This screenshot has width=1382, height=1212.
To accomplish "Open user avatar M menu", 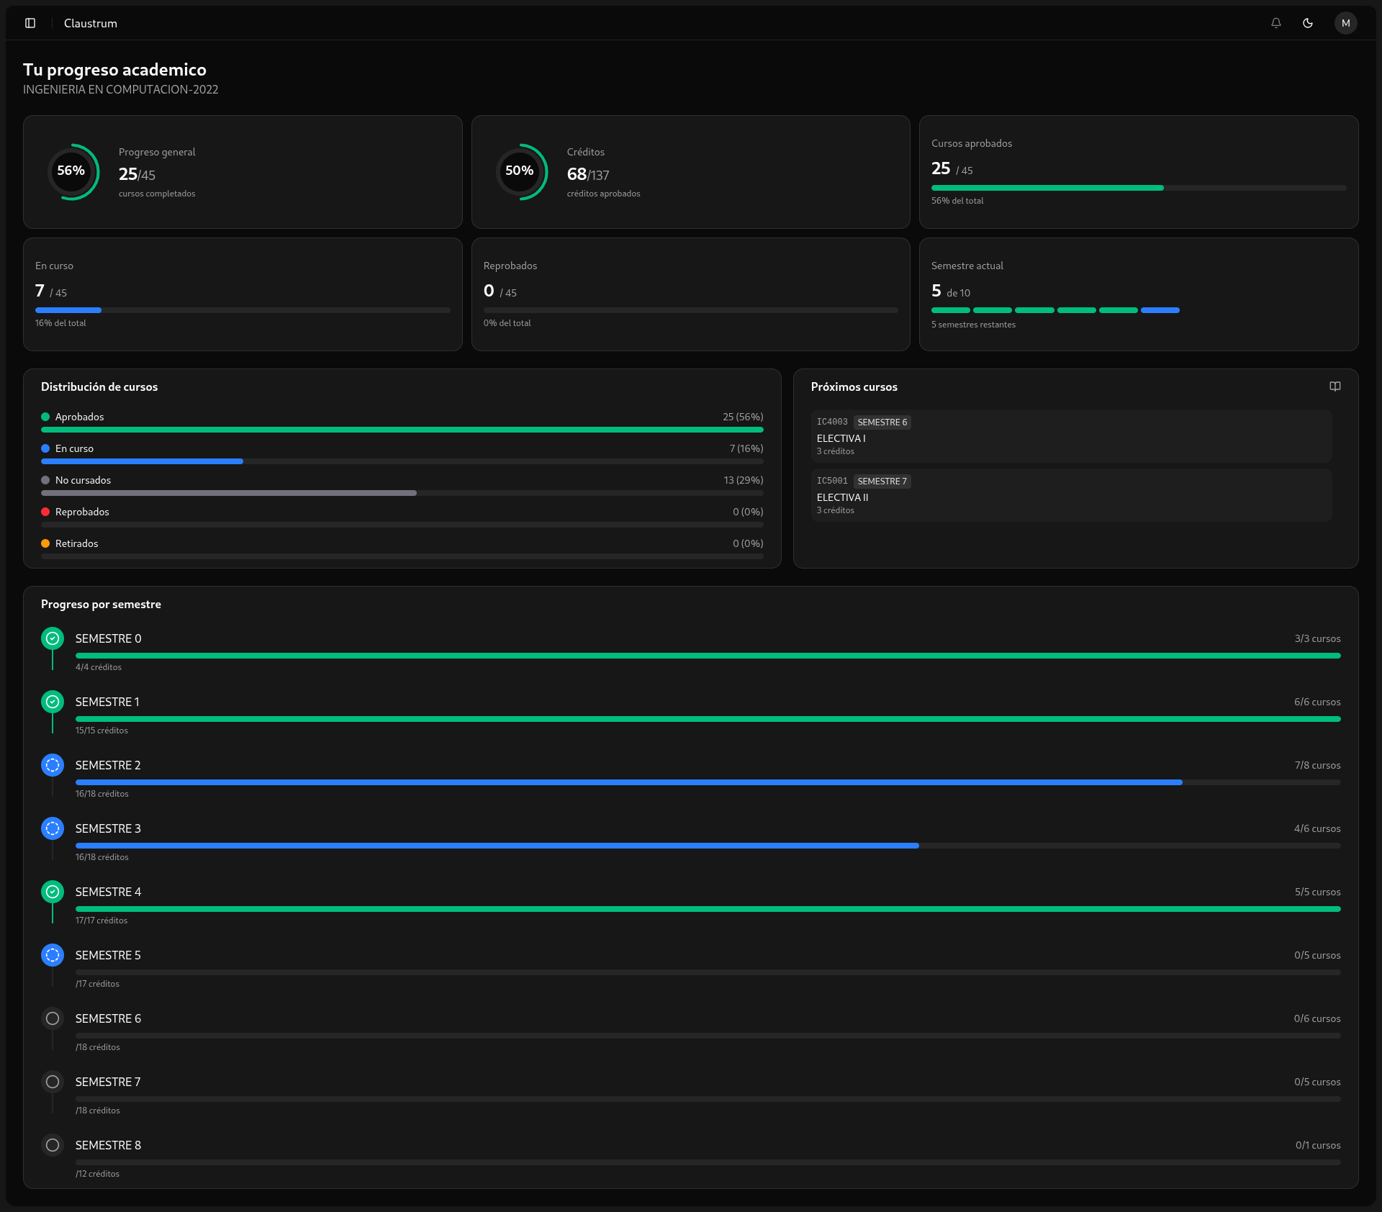I will (x=1345, y=23).
